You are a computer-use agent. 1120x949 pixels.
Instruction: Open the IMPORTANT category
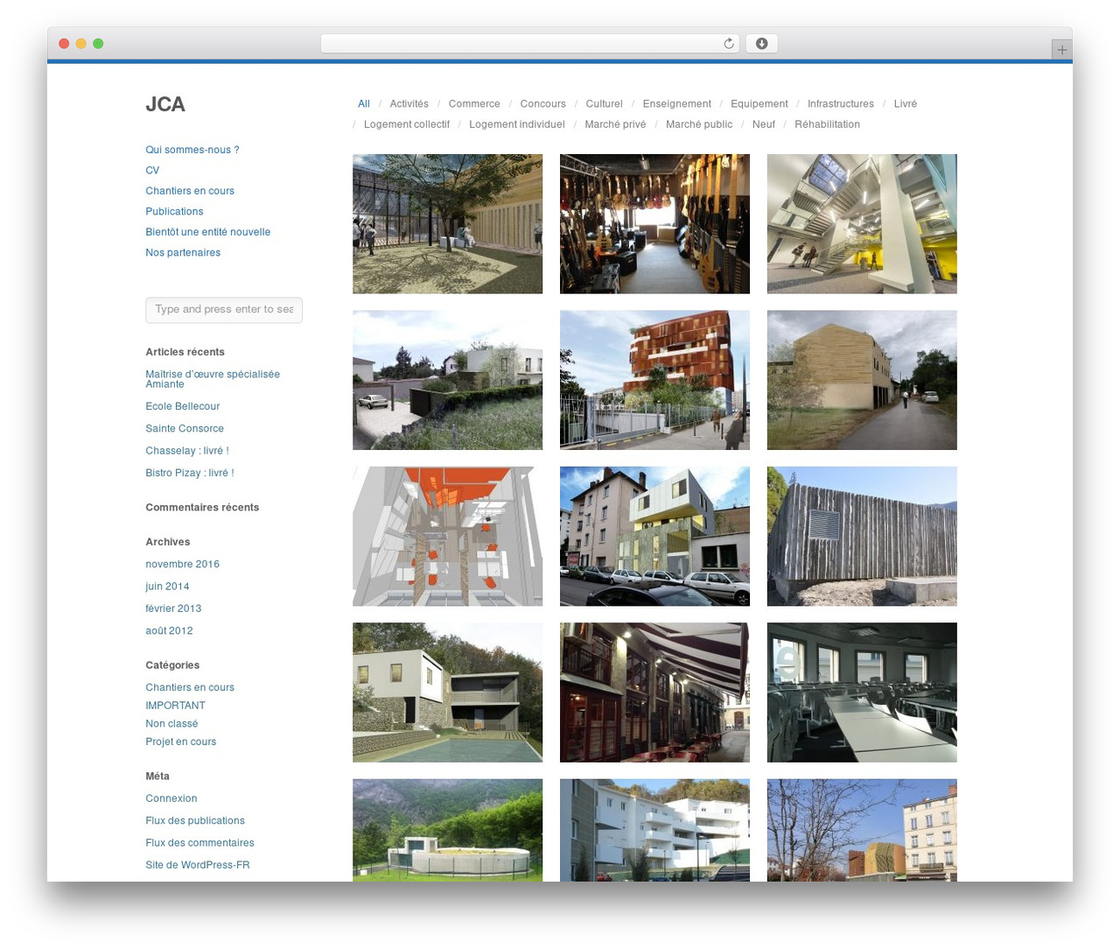pos(175,706)
